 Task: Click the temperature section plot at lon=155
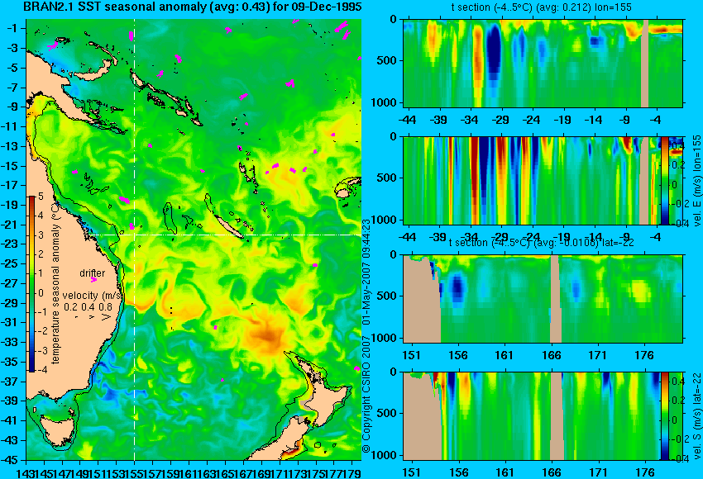click(x=543, y=63)
